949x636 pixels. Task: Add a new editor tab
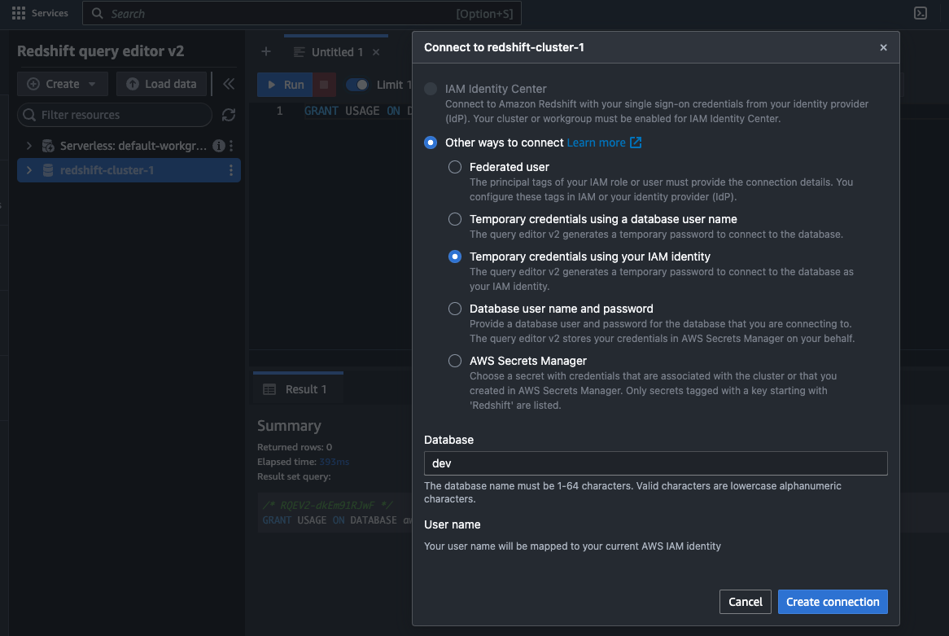(x=265, y=52)
